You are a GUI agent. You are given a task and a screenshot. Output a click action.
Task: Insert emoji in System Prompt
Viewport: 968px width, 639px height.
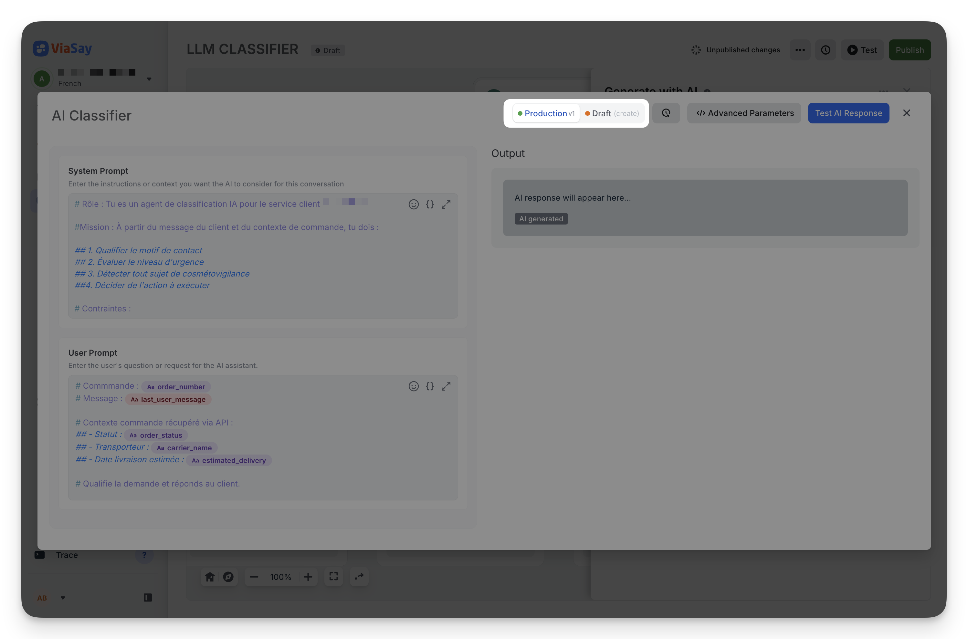pyautogui.click(x=413, y=204)
